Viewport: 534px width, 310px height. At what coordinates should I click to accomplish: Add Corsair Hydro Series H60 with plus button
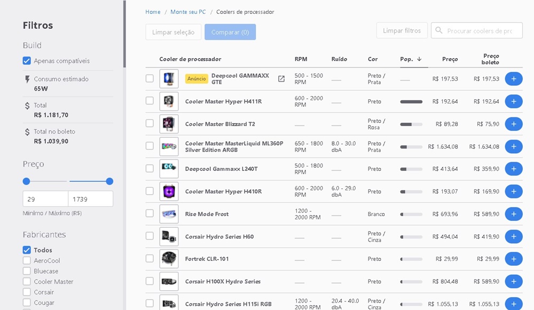(514, 236)
